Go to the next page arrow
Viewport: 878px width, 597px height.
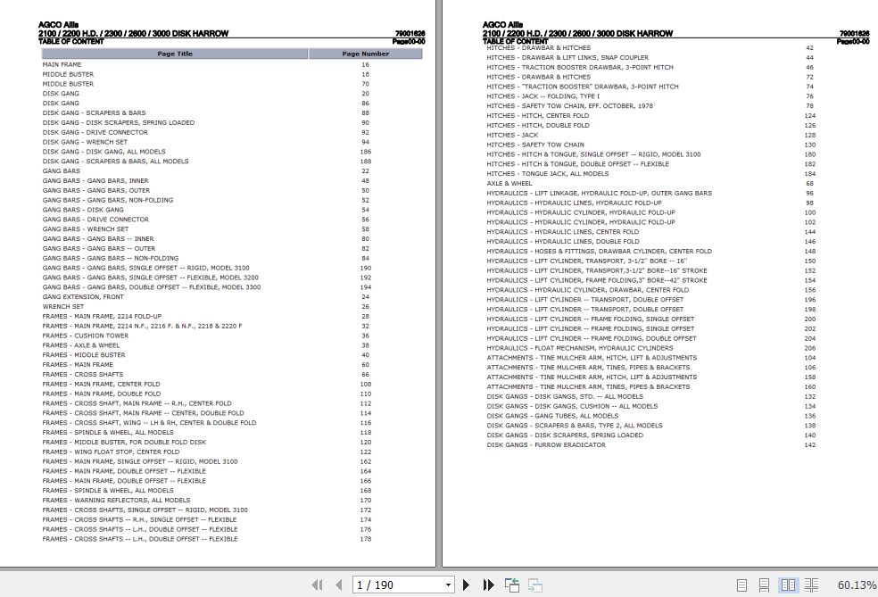pyautogui.click(x=466, y=585)
